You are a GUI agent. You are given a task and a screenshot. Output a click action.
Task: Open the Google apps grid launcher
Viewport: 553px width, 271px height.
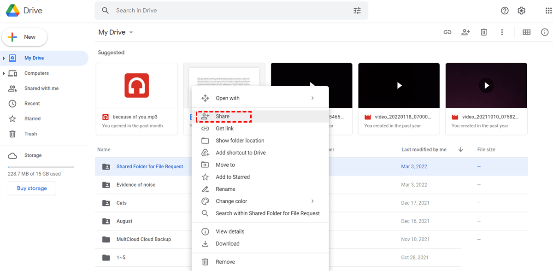click(x=548, y=11)
